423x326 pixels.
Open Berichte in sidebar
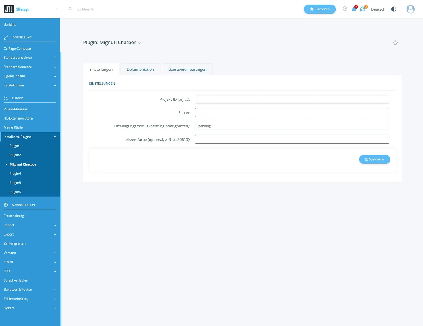tap(10, 25)
